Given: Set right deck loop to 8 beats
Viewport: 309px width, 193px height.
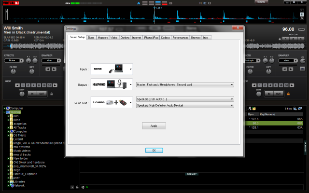Looking at the screenshot, I should click(x=276, y=85).
